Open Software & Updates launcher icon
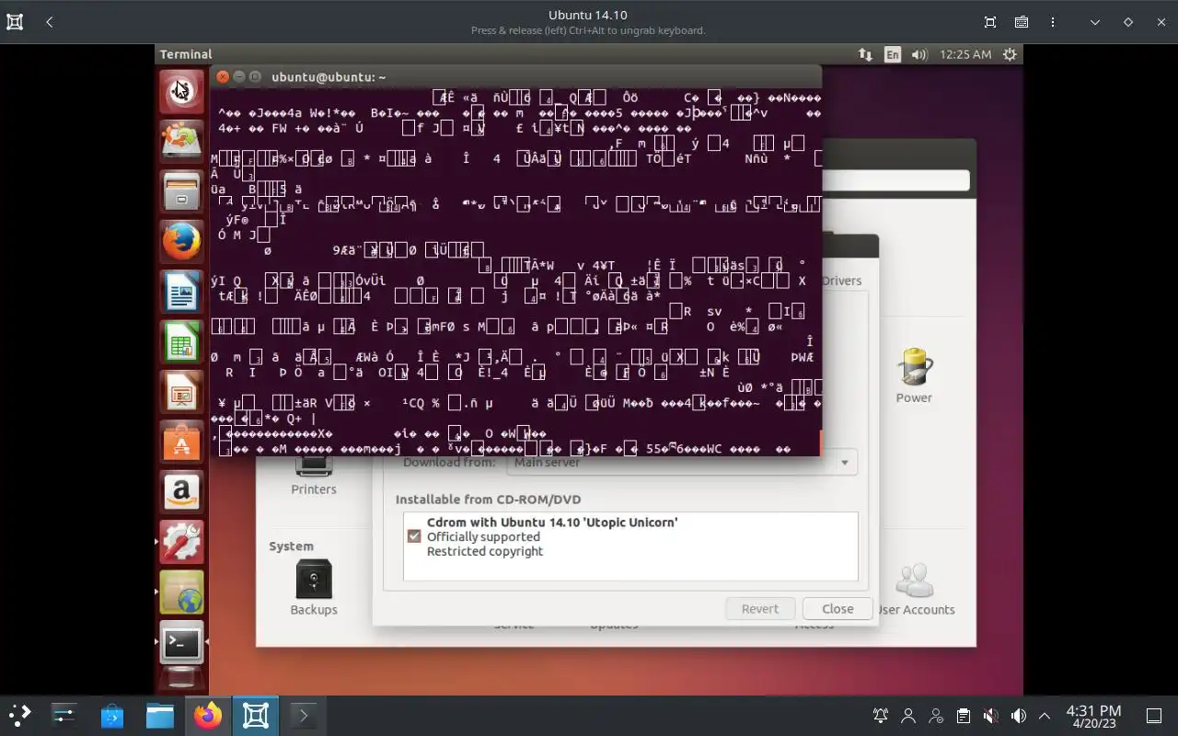Viewport: 1178px width, 736px height. (181, 593)
